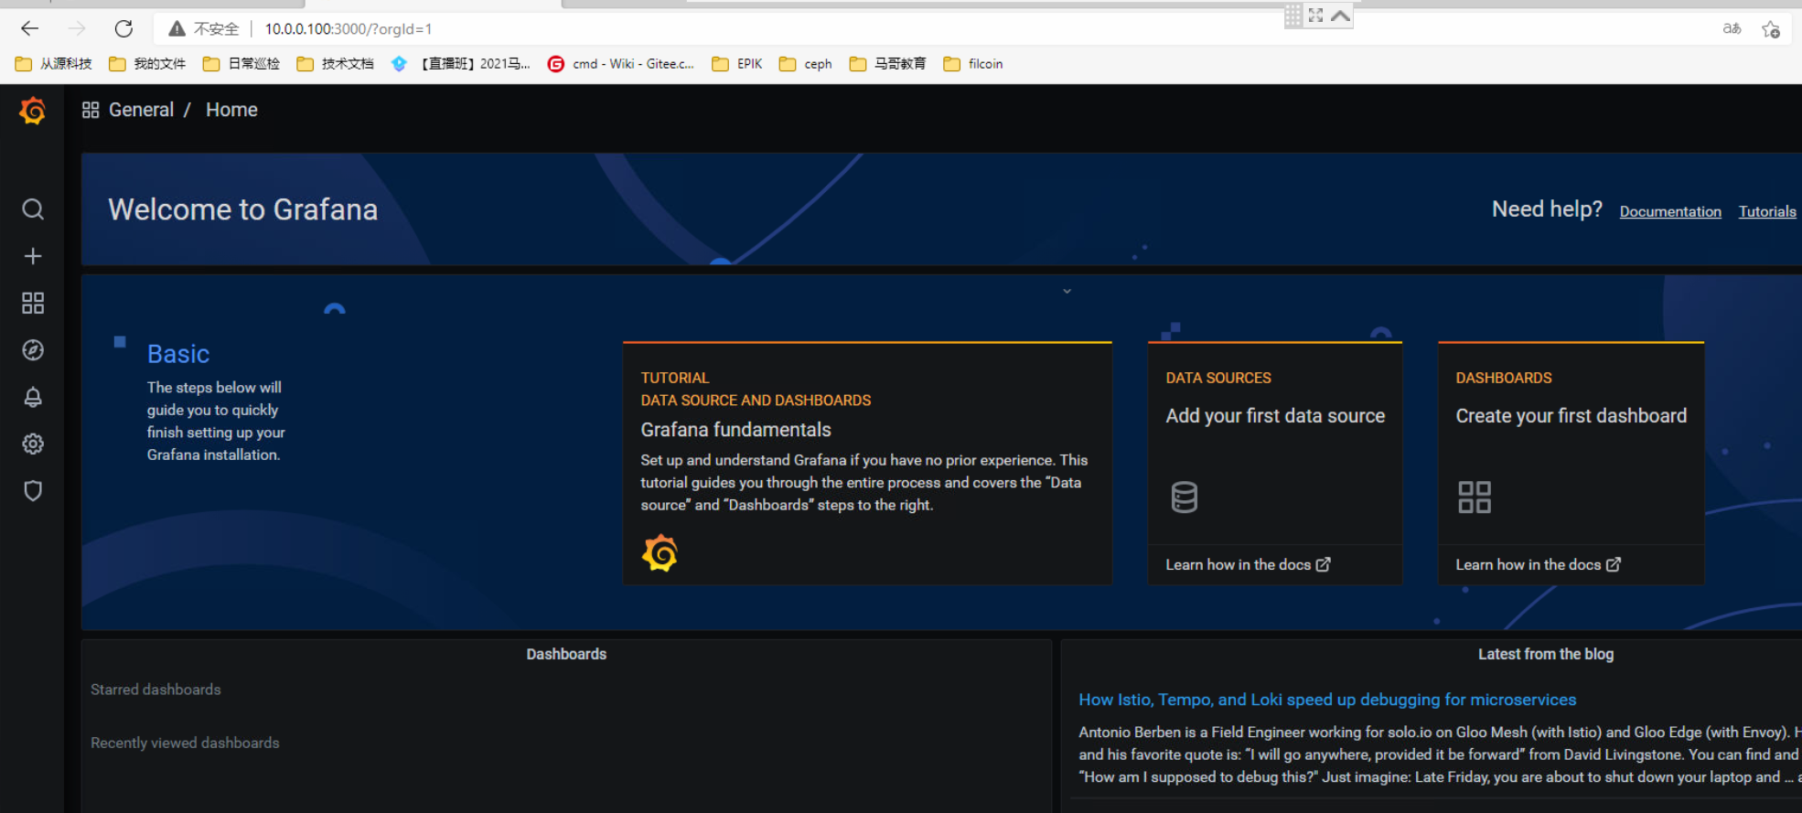Viewport: 1802px width, 813px height.
Task: Open the filcoin bookmark folder
Action: [x=973, y=64]
